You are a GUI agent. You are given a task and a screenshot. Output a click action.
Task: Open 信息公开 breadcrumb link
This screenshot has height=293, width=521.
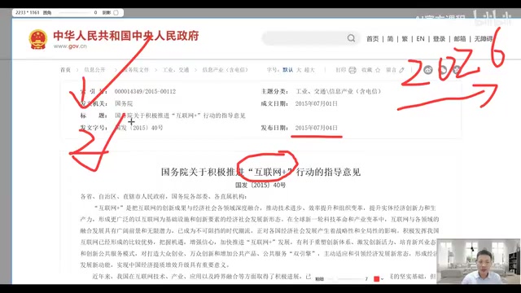coord(94,70)
